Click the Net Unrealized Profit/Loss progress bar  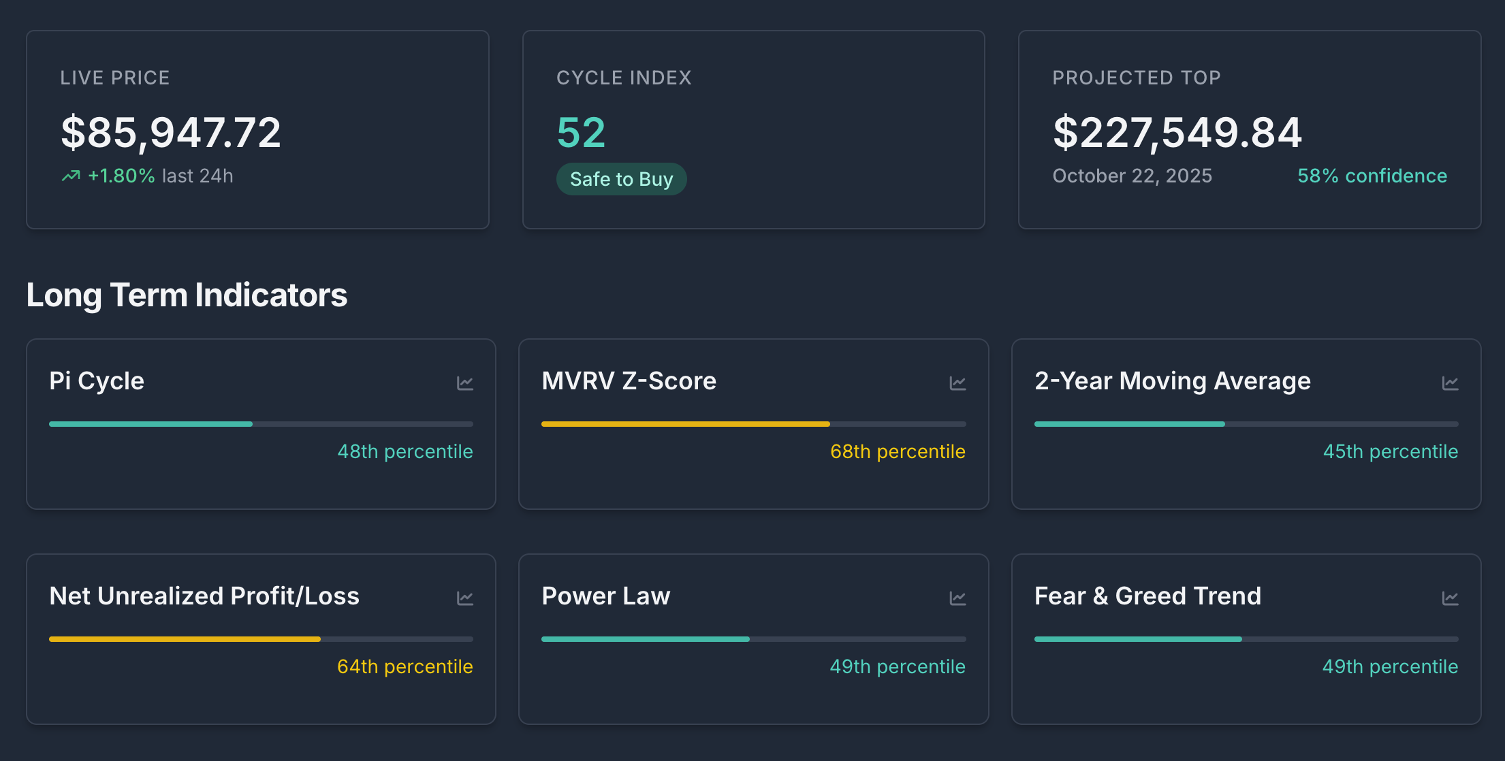click(261, 639)
